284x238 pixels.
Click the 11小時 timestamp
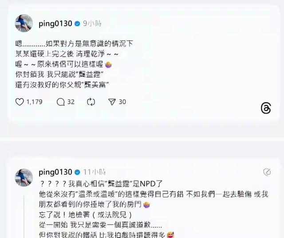point(95,172)
